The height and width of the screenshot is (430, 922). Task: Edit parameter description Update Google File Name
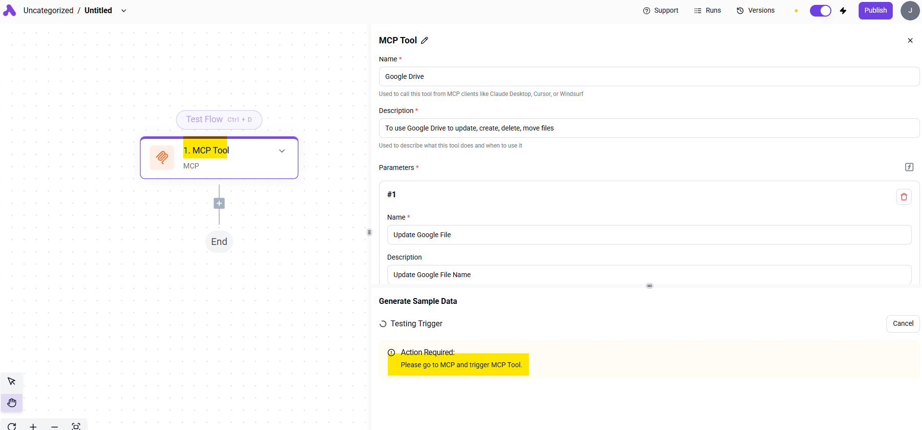pos(649,275)
